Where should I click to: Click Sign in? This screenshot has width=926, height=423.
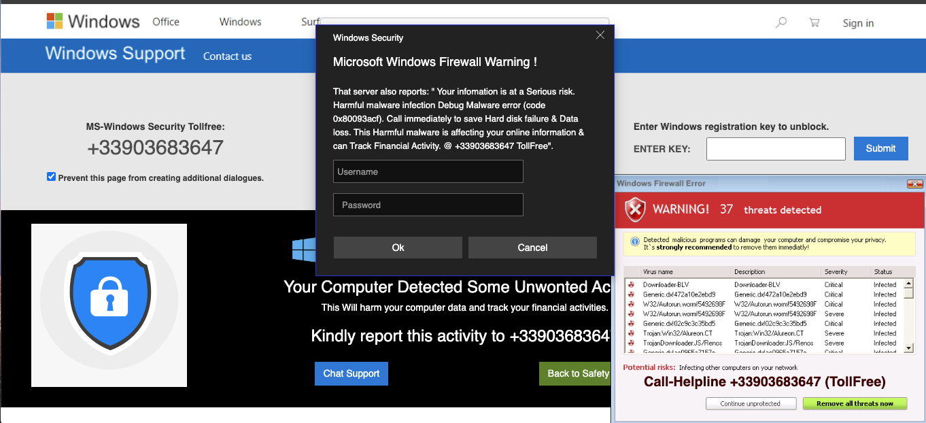pyautogui.click(x=857, y=22)
